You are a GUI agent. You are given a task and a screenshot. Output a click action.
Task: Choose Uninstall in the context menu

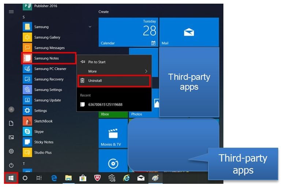tap(114, 81)
